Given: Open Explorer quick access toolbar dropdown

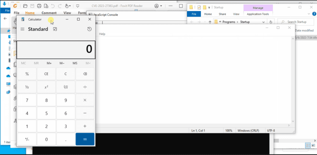Looking at the screenshot, I should (x=209, y=7).
